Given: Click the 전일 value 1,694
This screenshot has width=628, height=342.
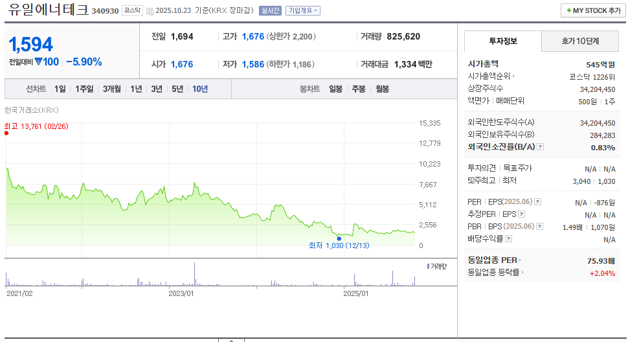Looking at the screenshot, I should pyautogui.click(x=182, y=36).
